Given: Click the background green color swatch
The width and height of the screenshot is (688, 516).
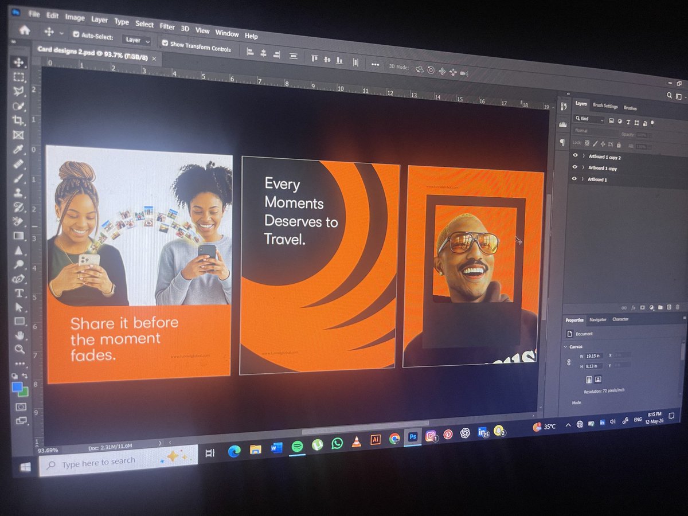Looking at the screenshot, I should click(x=23, y=392).
